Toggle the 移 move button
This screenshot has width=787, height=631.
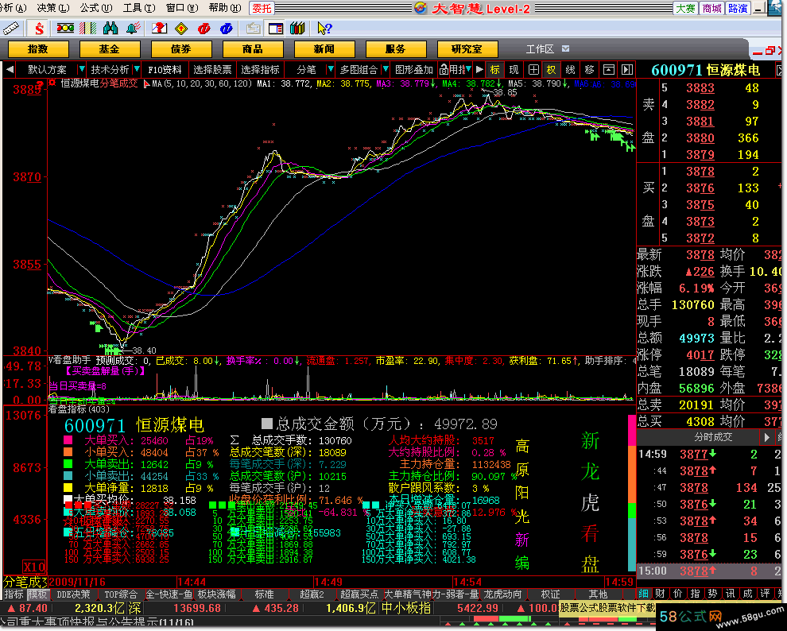(590, 69)
